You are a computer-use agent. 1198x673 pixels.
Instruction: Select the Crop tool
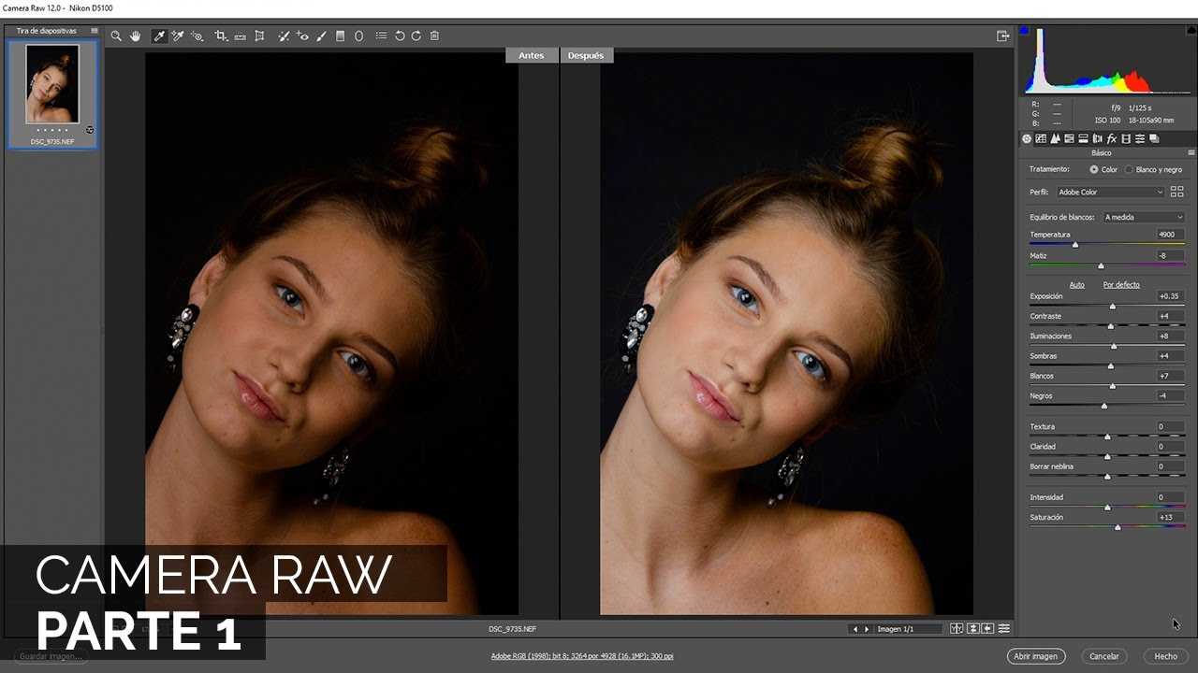[x=221, y=36]
